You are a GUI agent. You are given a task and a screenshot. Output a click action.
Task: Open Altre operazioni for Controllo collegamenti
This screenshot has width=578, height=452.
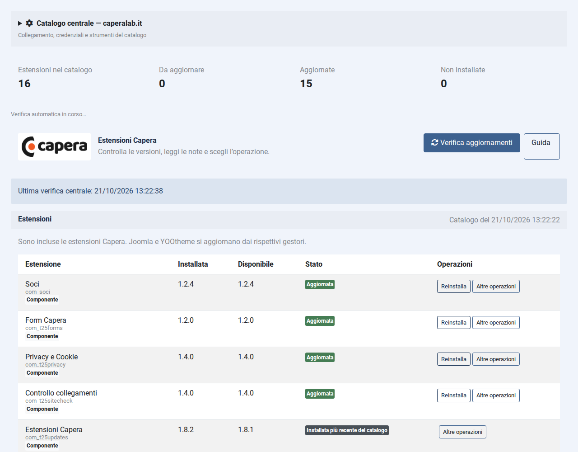pos(496,395)
